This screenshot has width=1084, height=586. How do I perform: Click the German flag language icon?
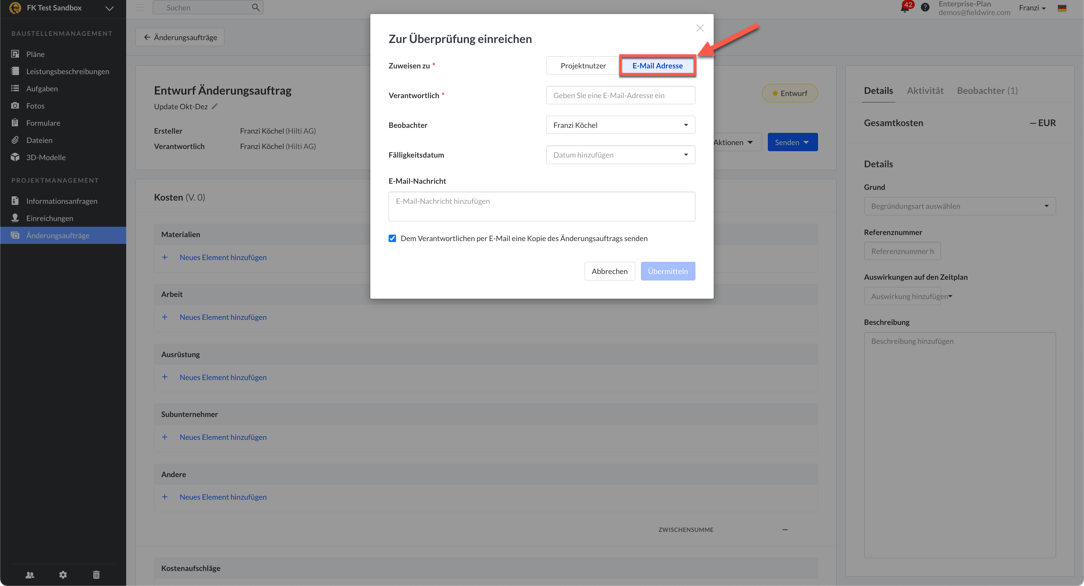coord(1062,8)
